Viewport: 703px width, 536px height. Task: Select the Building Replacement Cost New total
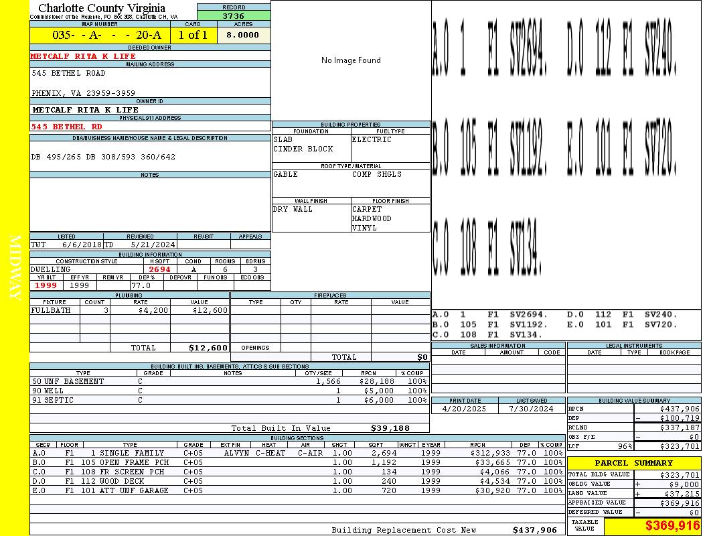(x=445, y=530)
